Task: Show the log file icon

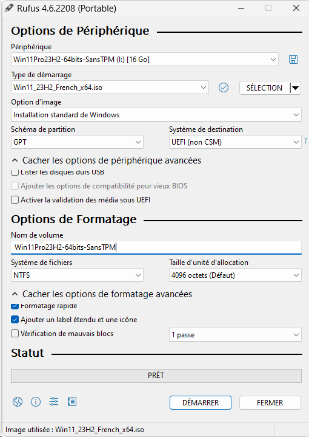Action: [72, 402]
